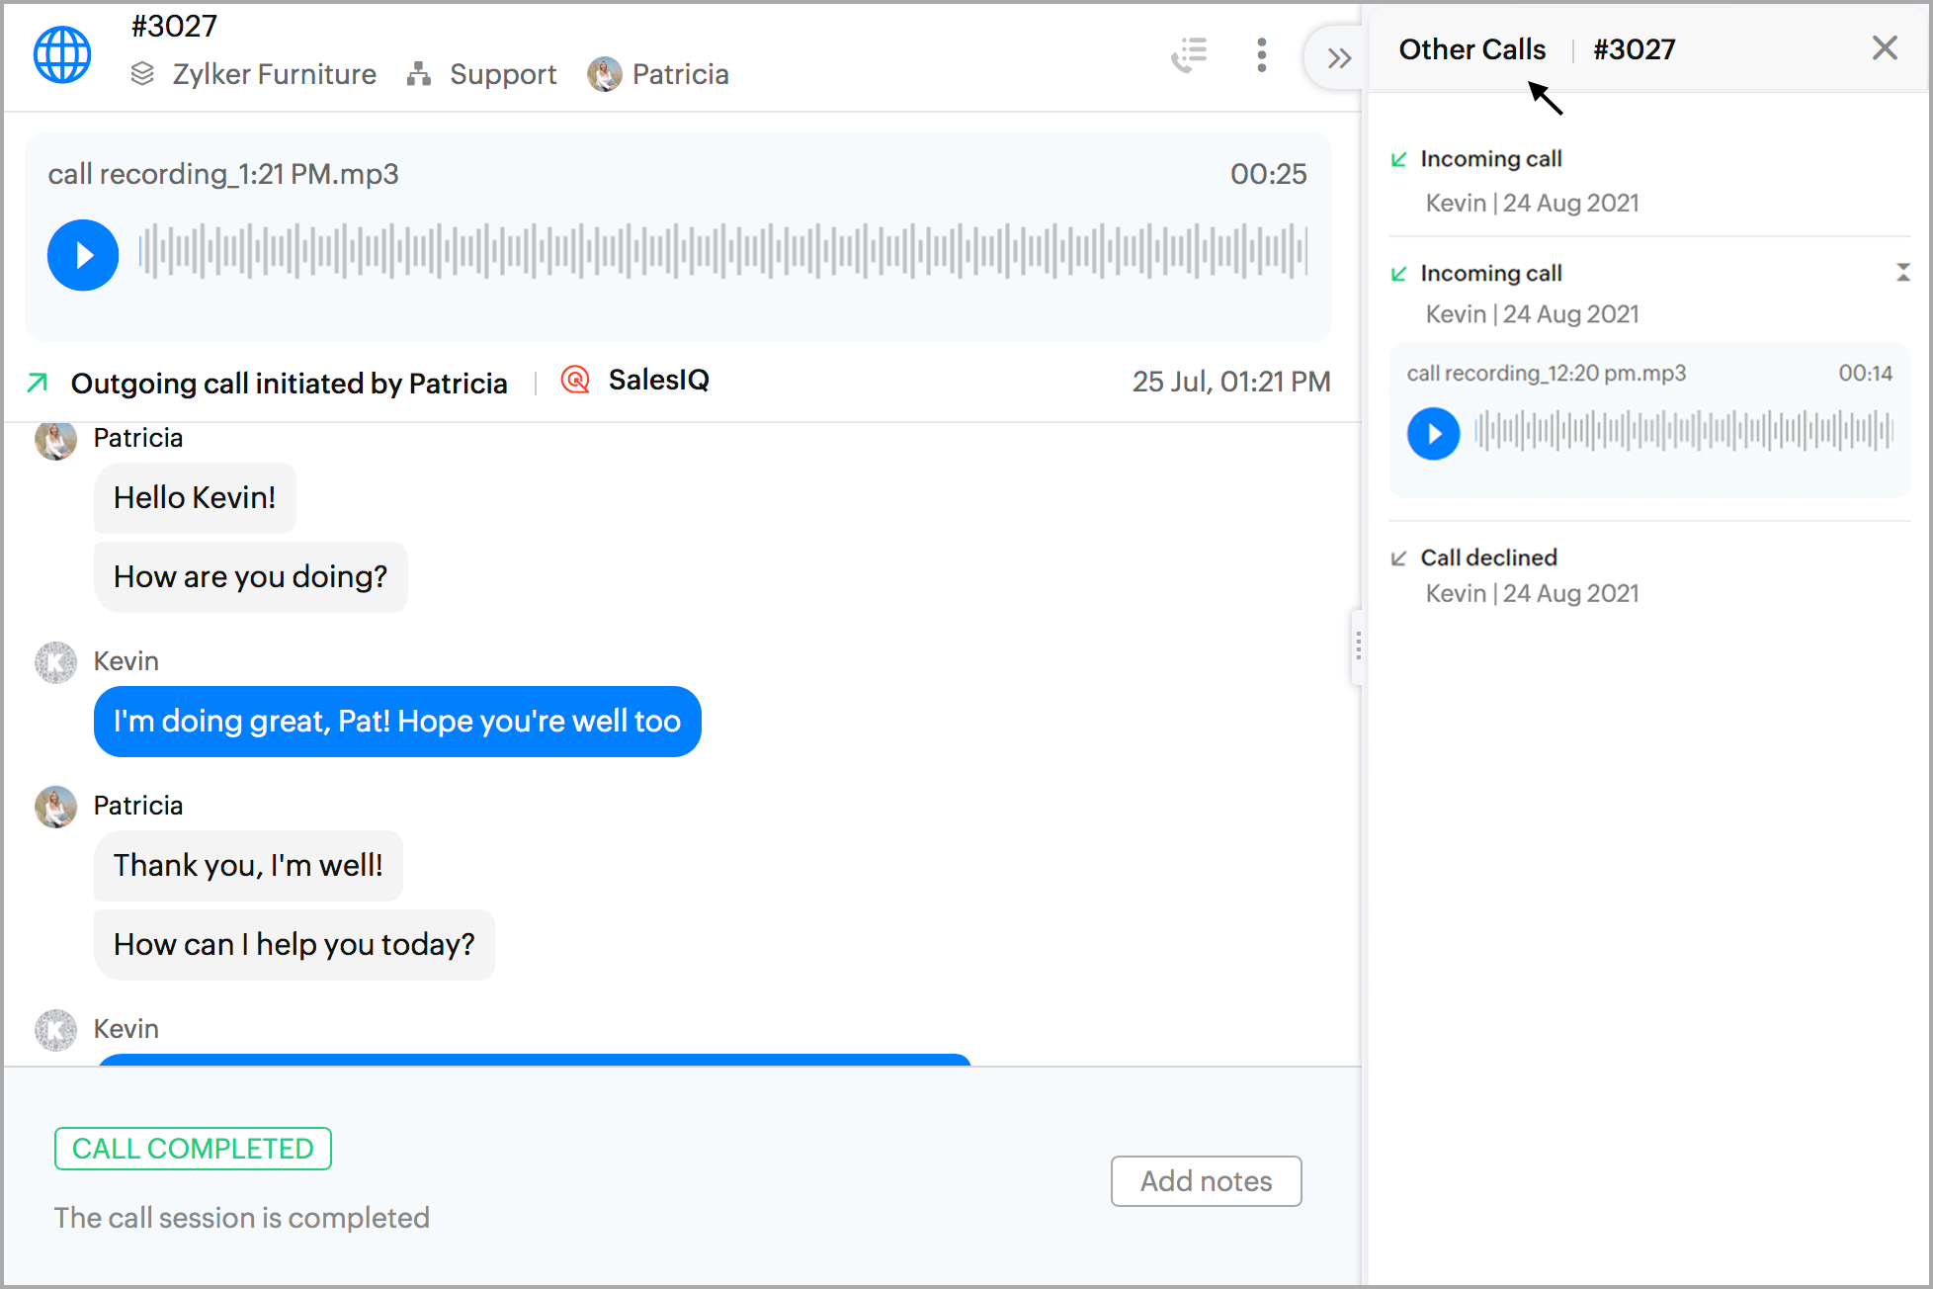Play the call recording_12:20 pm.mp3 audio
This screenshot has height=1289, width=1933.
[1433, 433]
